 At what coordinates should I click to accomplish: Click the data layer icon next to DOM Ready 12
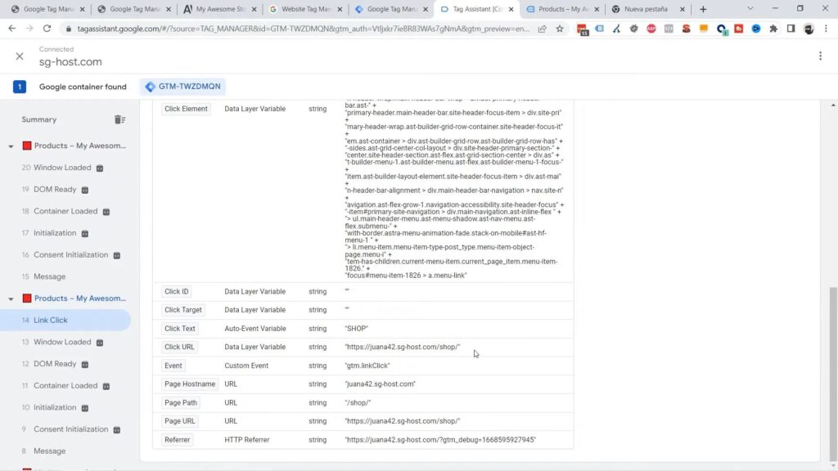[x=85, y=365]
